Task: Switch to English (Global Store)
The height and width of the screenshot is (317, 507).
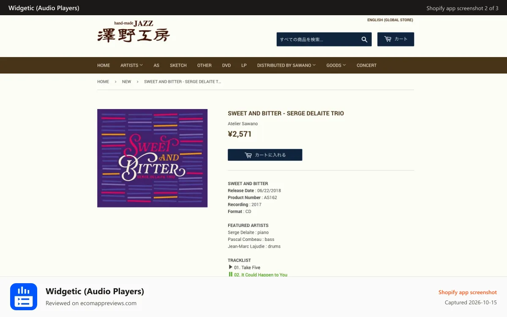Action: (390, 20)
